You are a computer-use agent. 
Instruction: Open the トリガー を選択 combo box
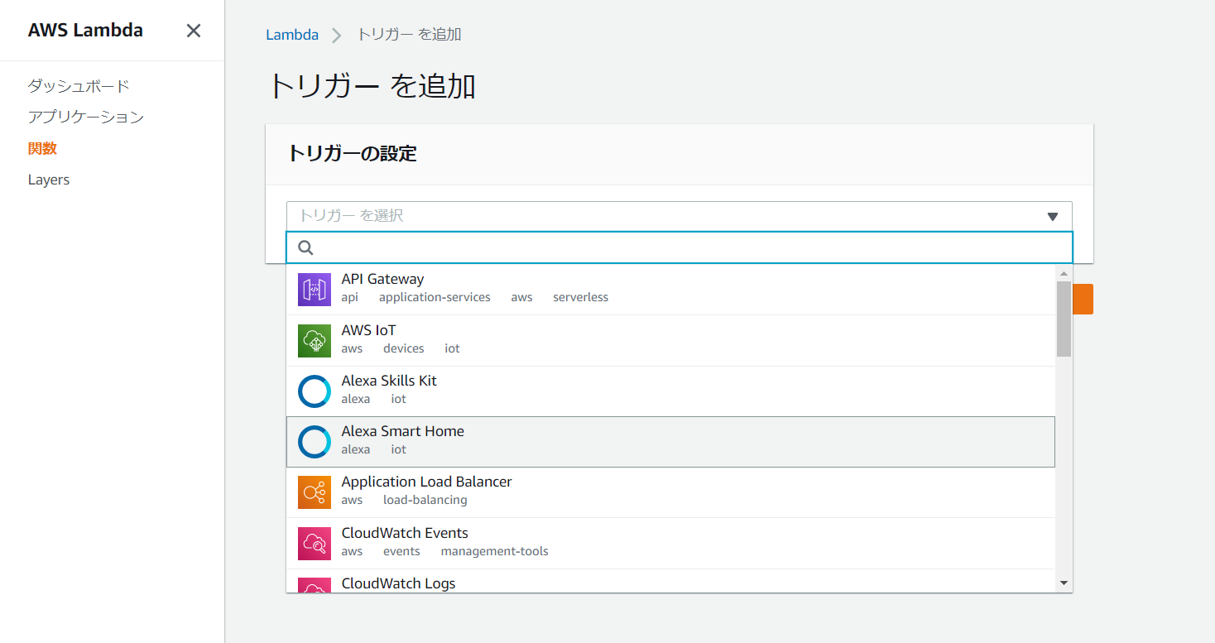click(662, 216)
